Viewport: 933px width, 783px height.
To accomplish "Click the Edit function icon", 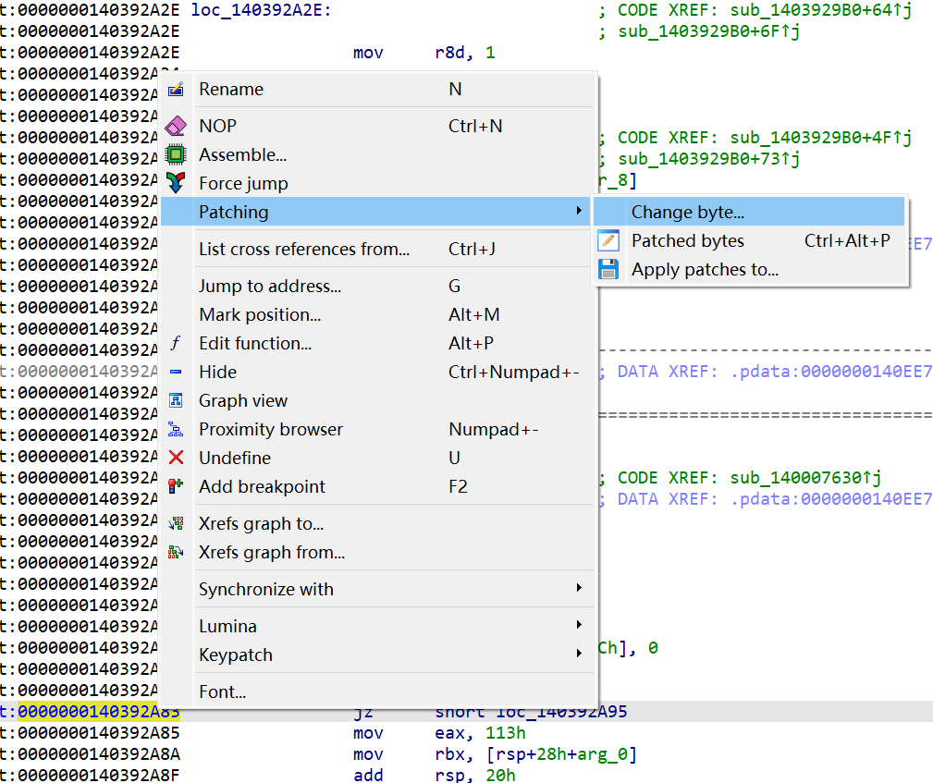I will pyautogui.click(x=175, y=343).
